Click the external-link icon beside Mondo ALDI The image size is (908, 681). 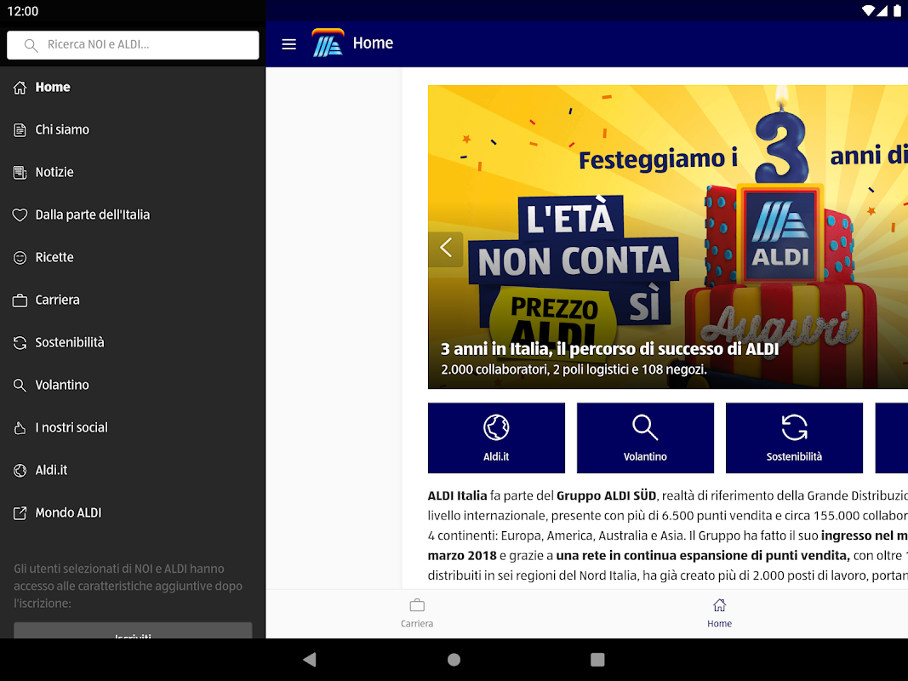pos(20,513)
